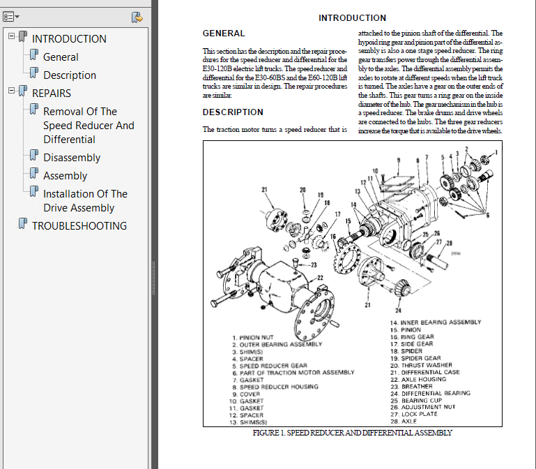Click the Disassembly bookmark icon

pos(34,156)
